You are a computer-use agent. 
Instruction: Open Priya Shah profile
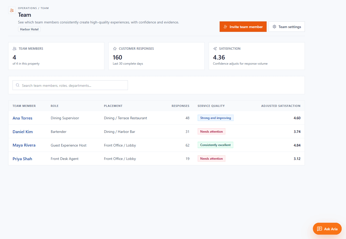pos(22,159)
